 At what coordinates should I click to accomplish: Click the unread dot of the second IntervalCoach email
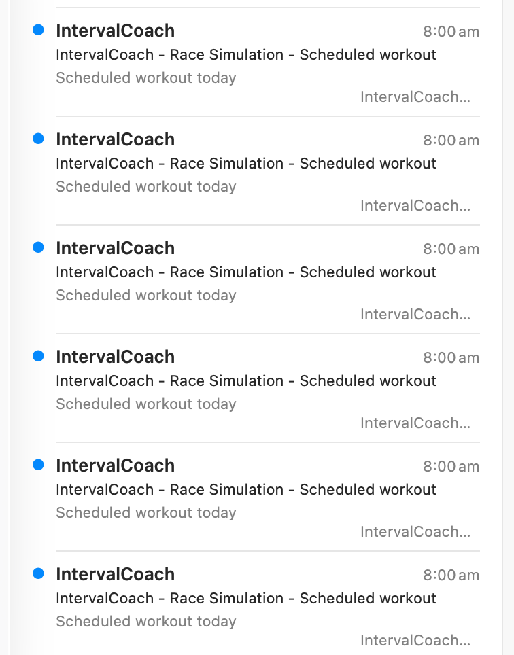click(x=38, y=139)
